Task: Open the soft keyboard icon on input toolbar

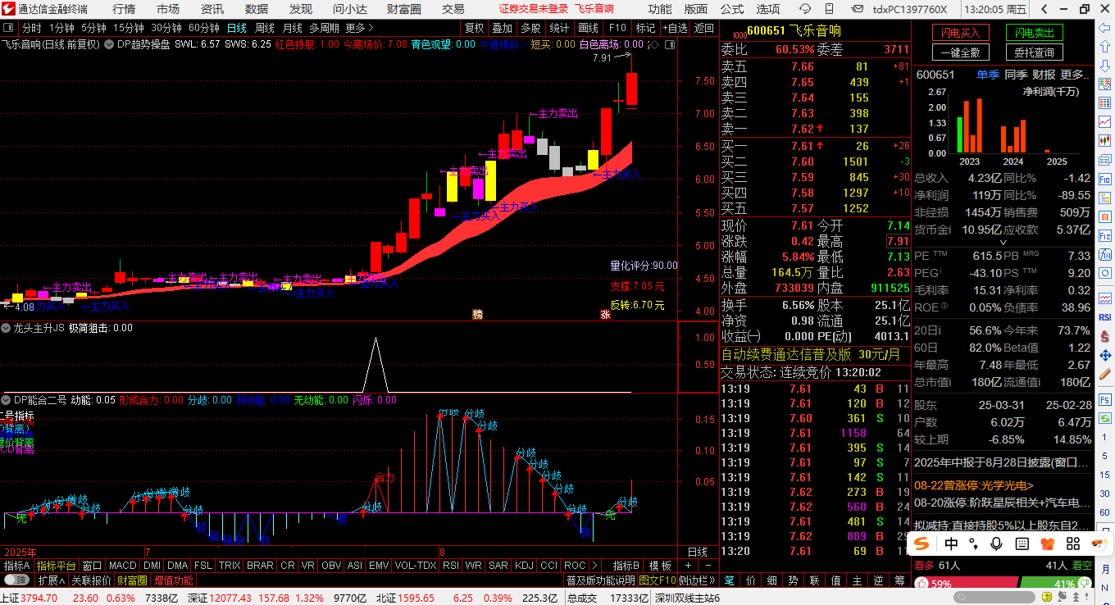Action: click(x=1022, y=544)
